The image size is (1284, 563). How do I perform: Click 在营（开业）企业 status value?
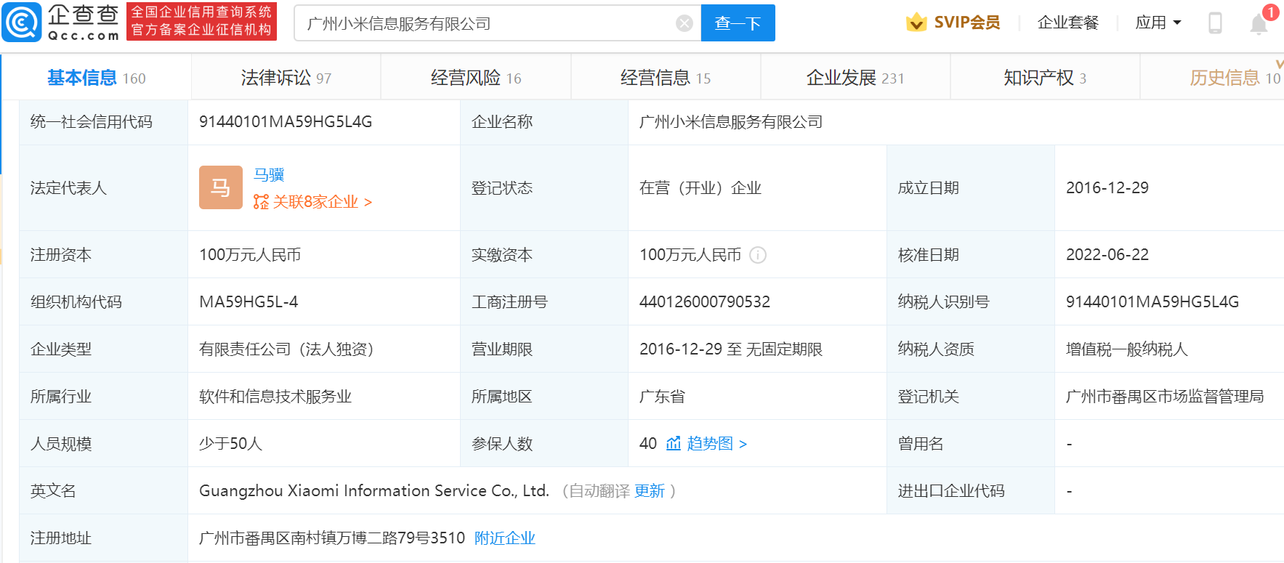coord(700,188)
